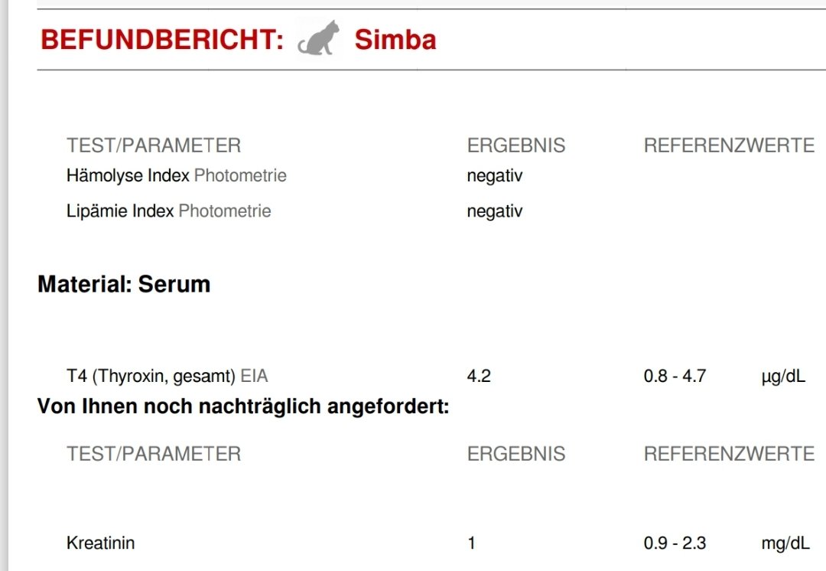
Task: Click the first ERGEBNIS column header
Action: click(x=516, y=145)
